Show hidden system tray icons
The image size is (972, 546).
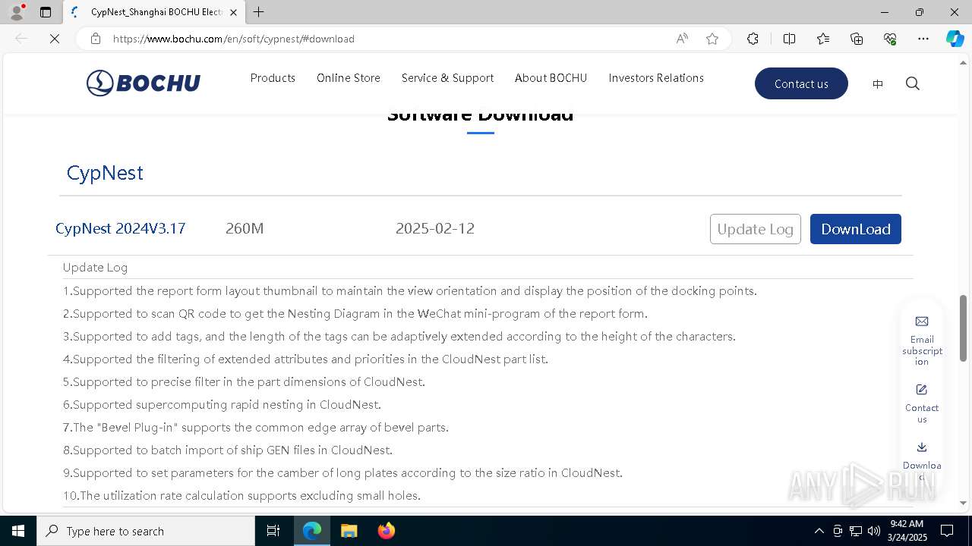tap(819, 531)
